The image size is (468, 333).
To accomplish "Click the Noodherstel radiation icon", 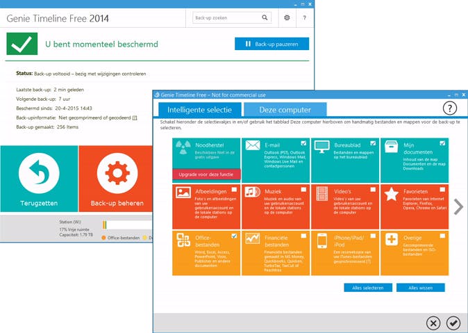I will (x=183, y=147).
